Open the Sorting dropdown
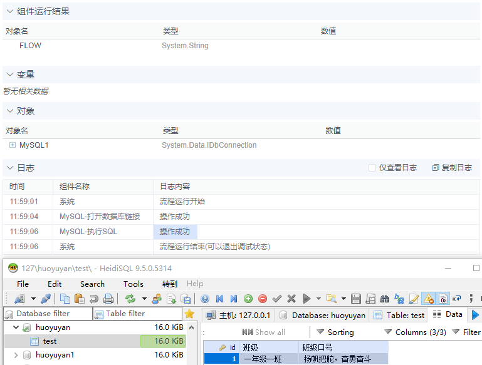Viewport: 482px width, 365px height. [x=335, y=332]
